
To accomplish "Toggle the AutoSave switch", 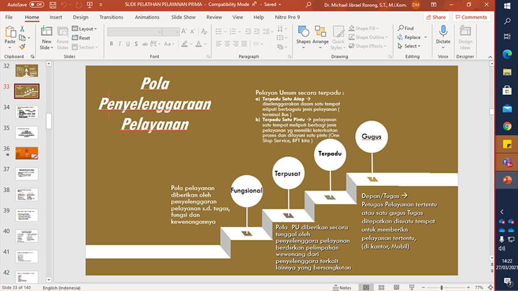I will point(36,5).
